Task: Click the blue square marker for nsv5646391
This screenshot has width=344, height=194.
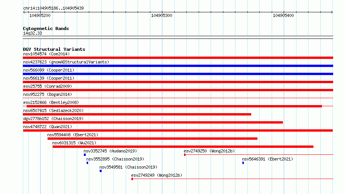Action: click(243, 163)
